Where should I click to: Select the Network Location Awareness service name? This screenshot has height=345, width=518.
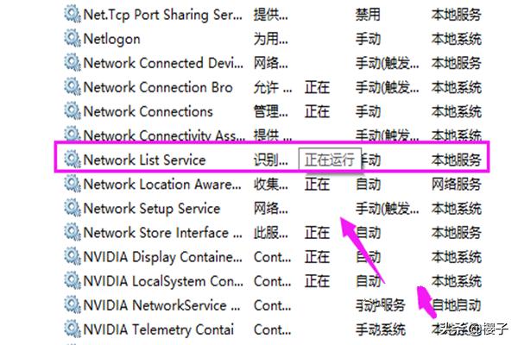click(x=162, y=184)
